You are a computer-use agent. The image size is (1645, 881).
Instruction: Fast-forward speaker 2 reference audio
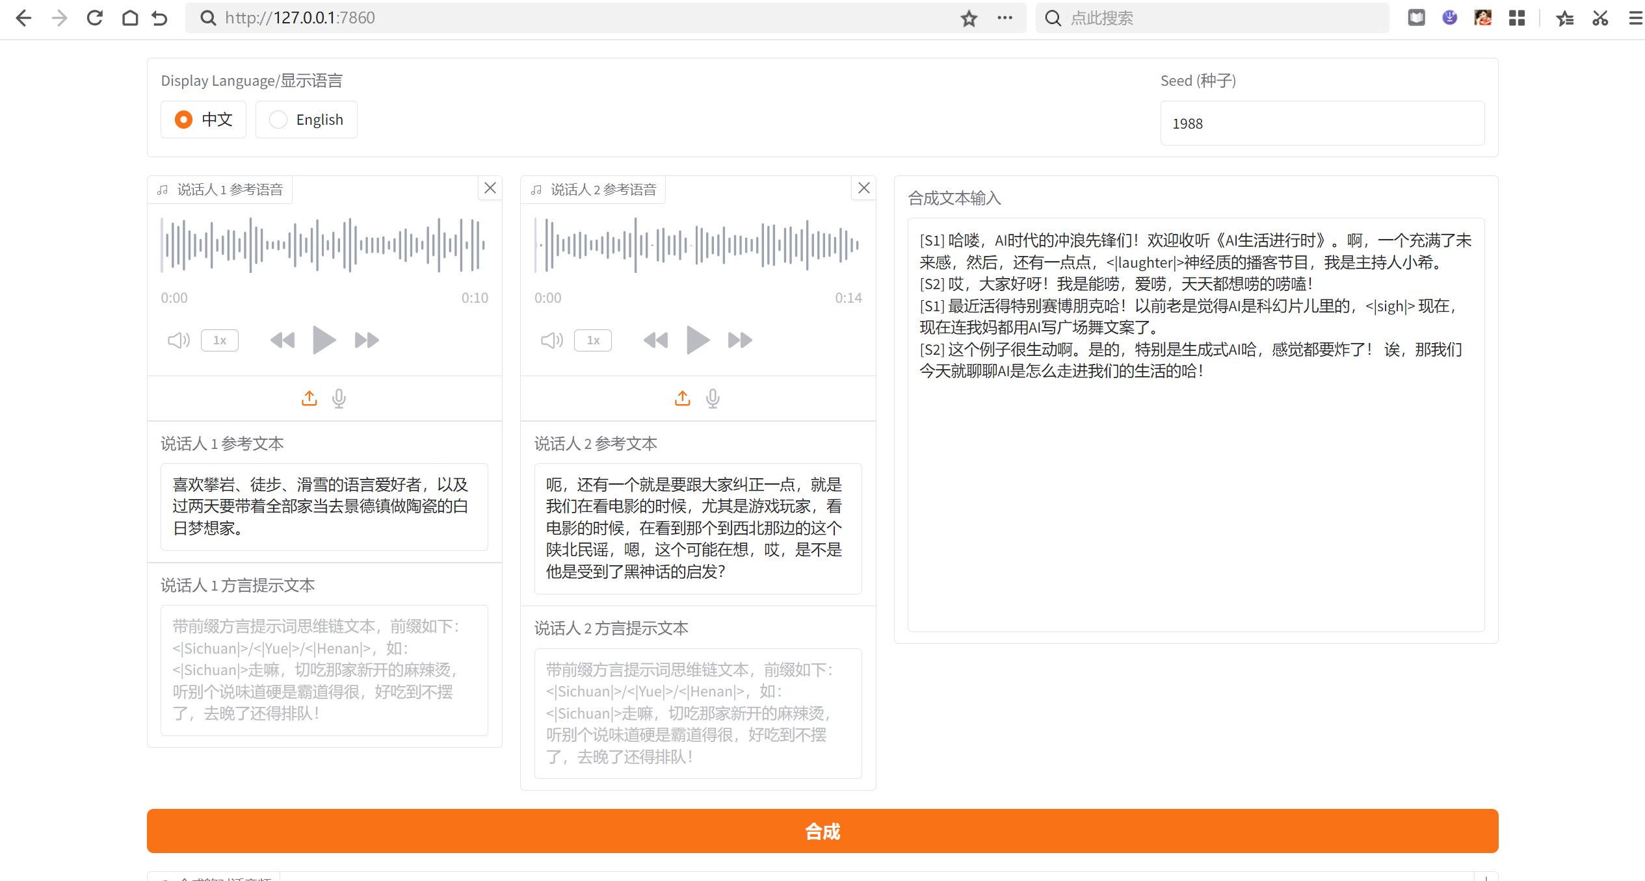[x=740, y=340]
